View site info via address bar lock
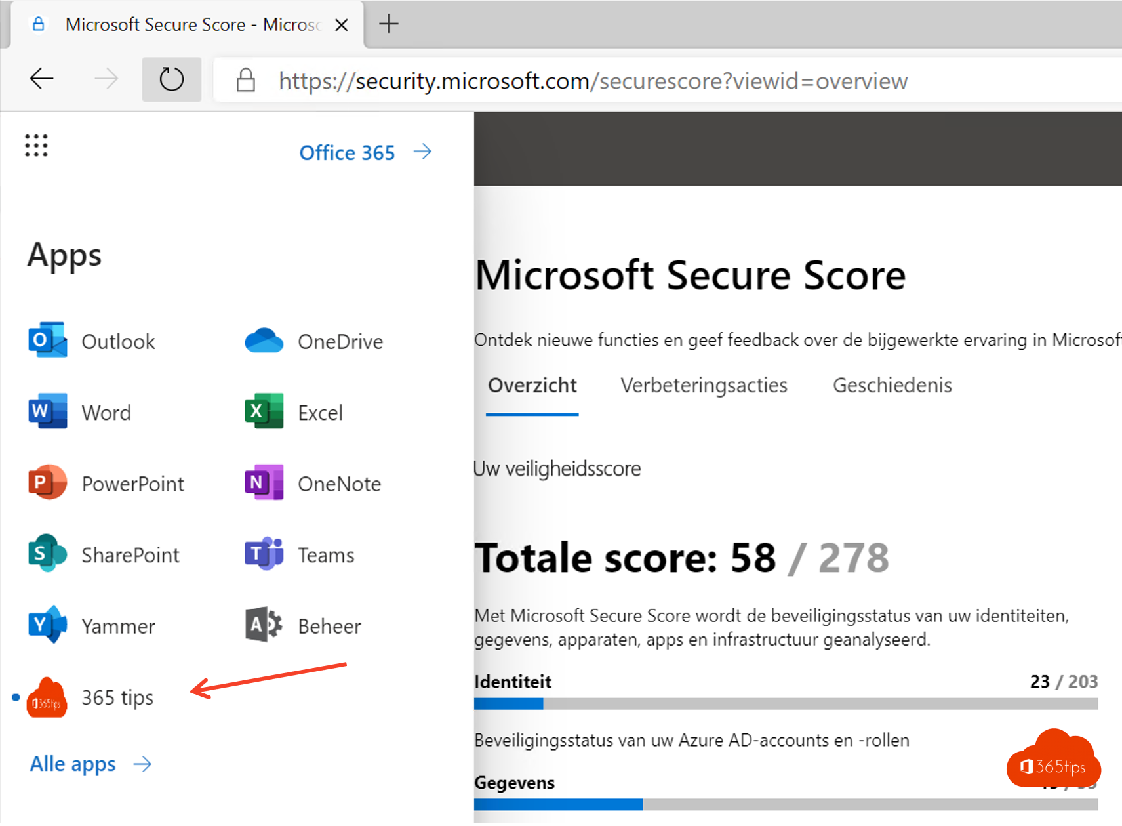The width and height of the screenshot is (1122, 826). click(x=246, y=81)
